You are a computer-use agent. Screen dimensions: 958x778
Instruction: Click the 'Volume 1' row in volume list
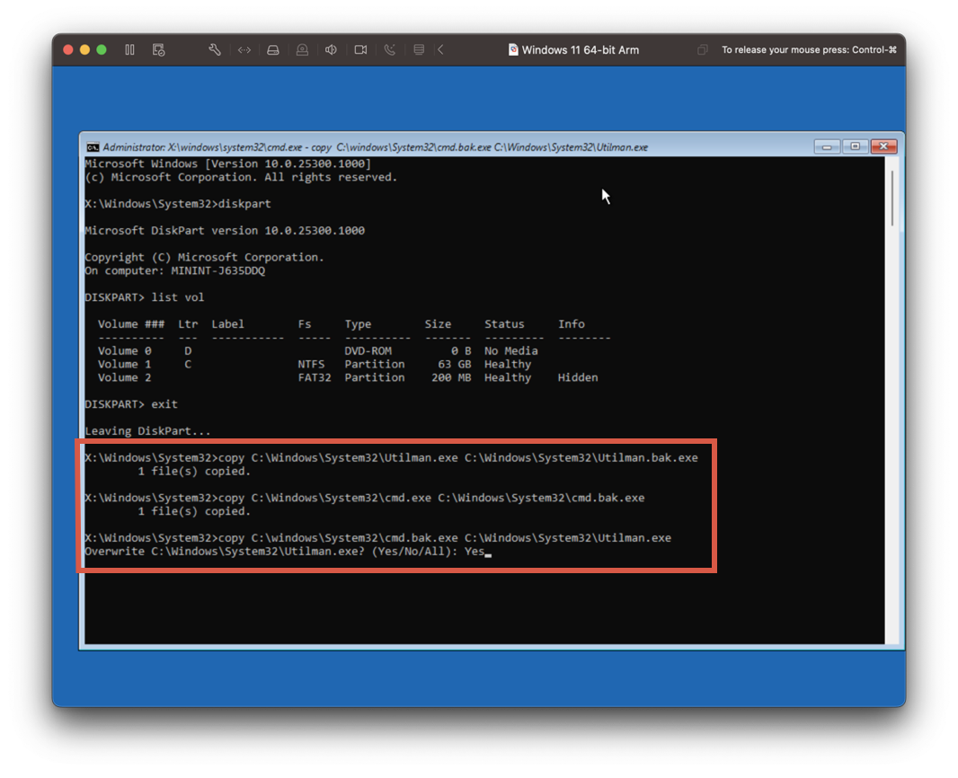pos(314,365)
